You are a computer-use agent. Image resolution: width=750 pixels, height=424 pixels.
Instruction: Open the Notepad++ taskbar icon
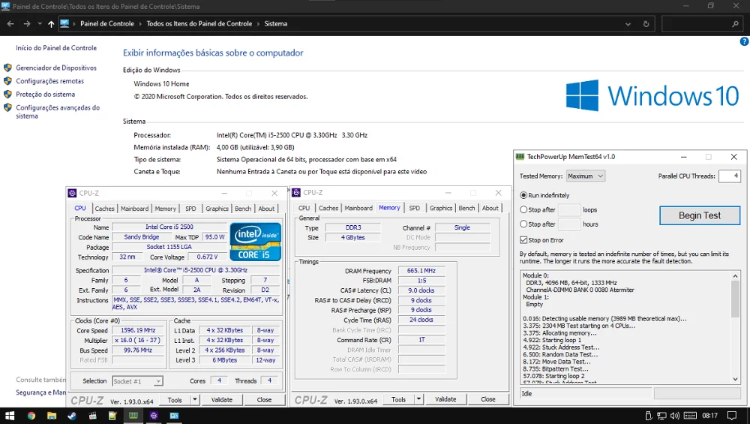pos(113,416)
